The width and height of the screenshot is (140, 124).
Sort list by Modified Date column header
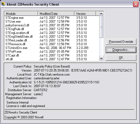click(x=56, y=14)
